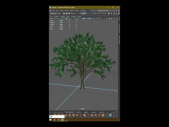The height and width of the screenshot is (127, 169).
Task: Toggle film gate in panel toolbar
Action: 68,18
